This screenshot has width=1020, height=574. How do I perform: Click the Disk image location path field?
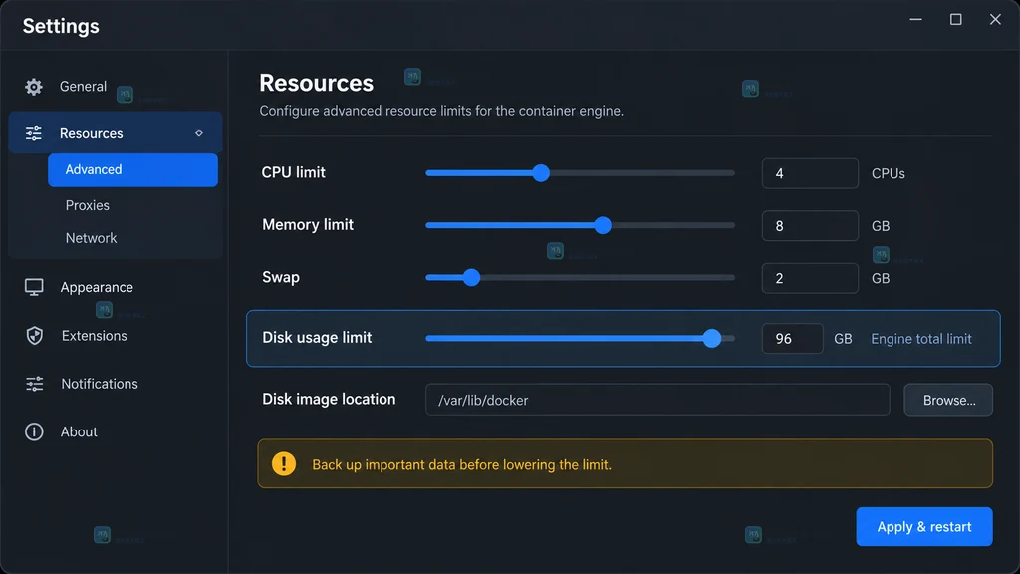click(x=657, y=400)
